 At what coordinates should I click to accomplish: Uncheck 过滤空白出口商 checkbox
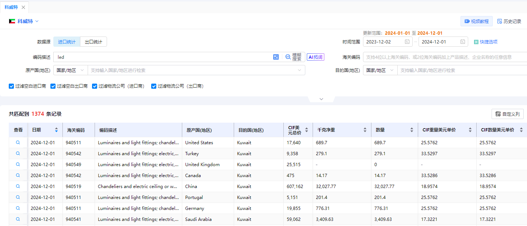53,86
